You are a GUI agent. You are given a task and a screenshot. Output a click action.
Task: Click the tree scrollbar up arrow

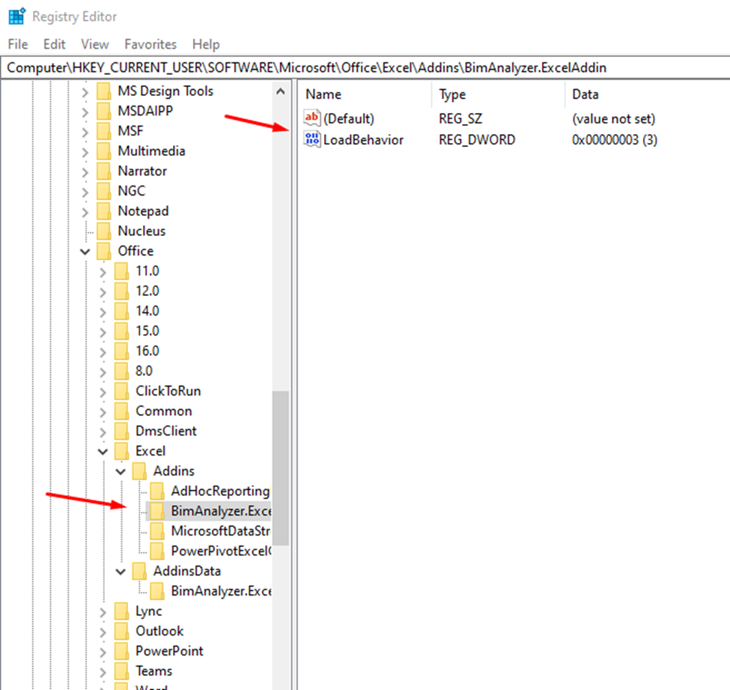tap(280, 91)
